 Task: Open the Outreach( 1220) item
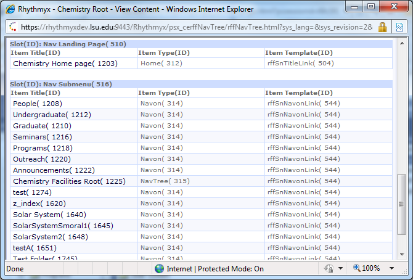tap(42, 159)
